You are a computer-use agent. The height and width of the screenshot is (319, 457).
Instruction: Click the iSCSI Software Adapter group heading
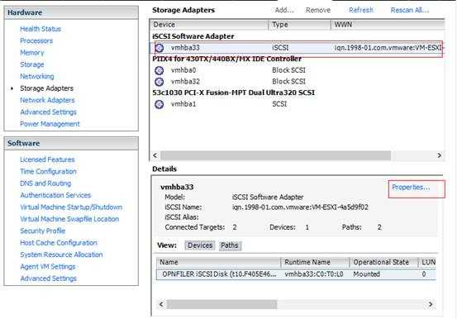coord(193,36)
